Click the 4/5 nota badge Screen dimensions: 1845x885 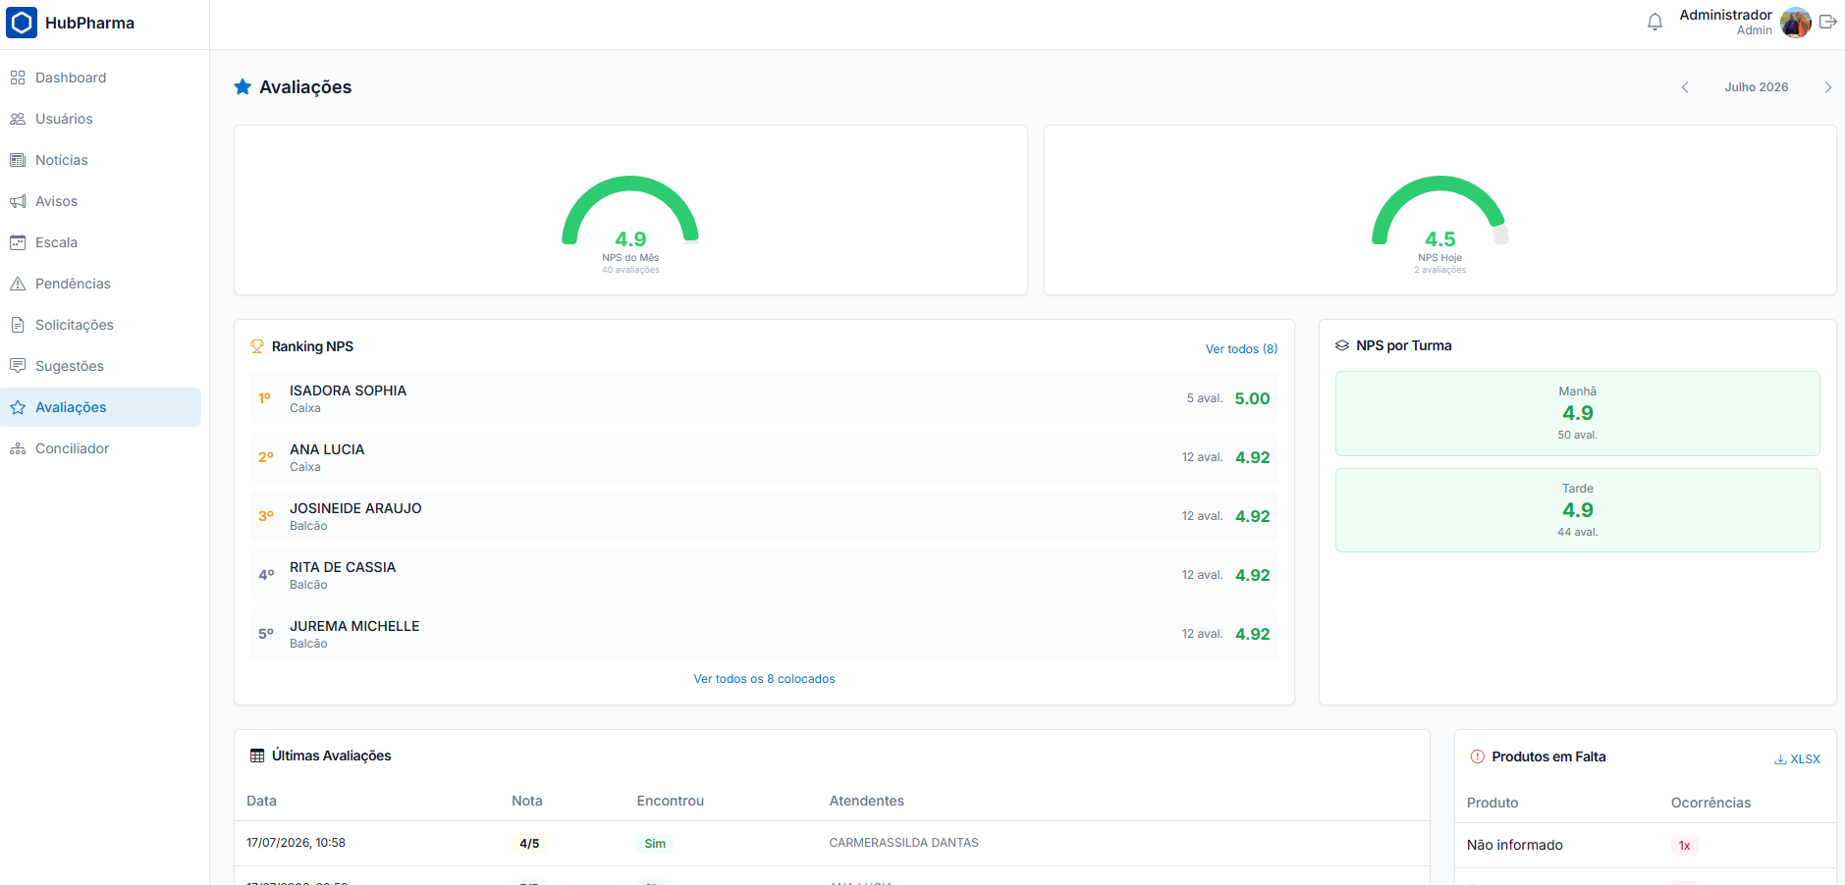pyautogui.click(x=529, y=844)
